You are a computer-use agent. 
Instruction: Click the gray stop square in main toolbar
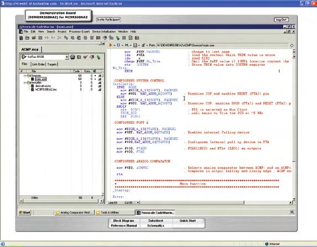124,38
